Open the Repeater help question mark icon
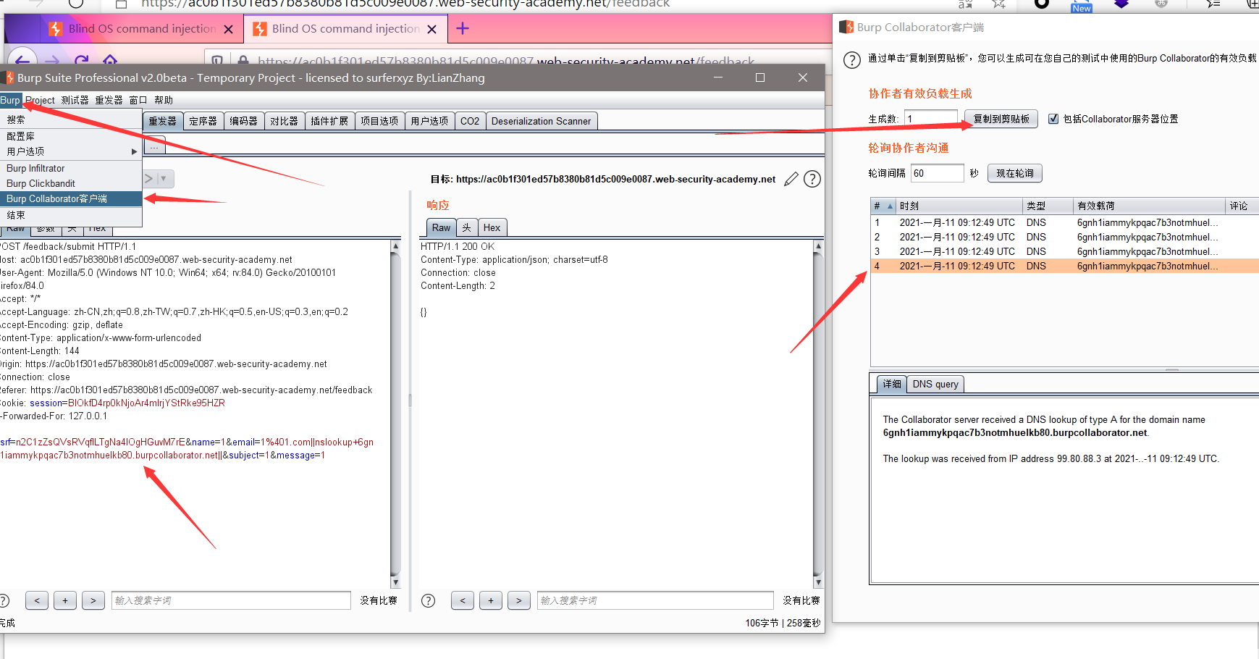 pyautogui.click(x=812, y=179)
